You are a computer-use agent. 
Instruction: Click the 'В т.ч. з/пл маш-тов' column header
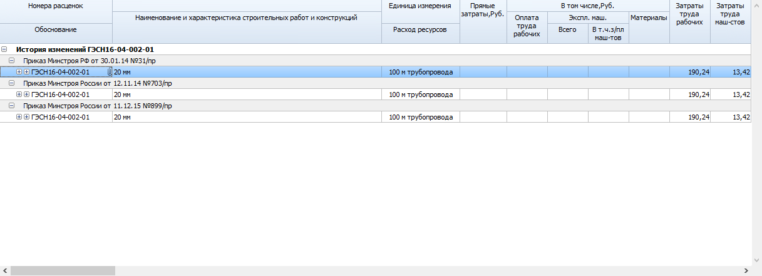(x=608, y=33)
